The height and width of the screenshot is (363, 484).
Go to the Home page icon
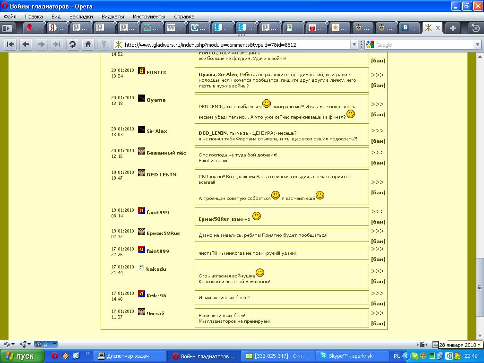pyautogui.click(x=88, y=44)
